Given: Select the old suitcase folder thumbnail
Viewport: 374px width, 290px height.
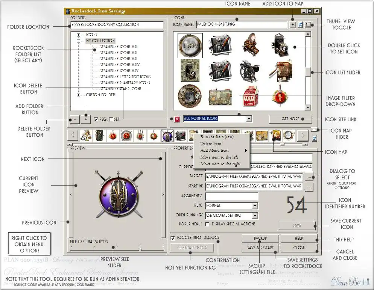Looking at the screenshot, I should pyautogui.click(x=220, y=97).
